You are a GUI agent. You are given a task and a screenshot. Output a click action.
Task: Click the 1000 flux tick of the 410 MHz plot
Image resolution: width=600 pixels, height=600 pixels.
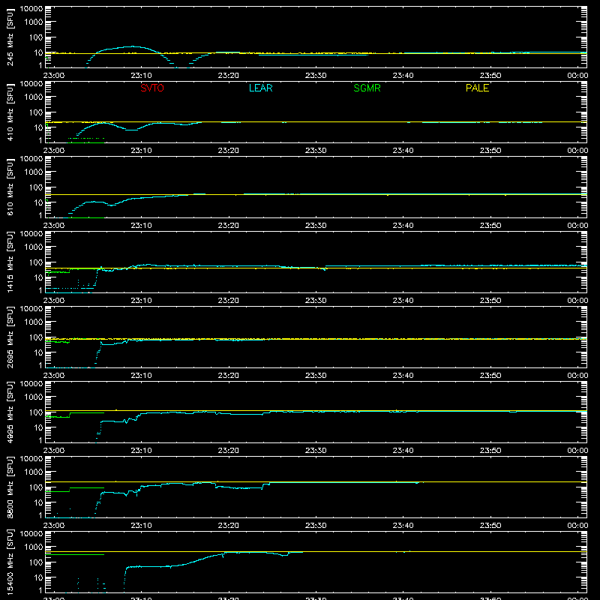[x=34, y=97]
